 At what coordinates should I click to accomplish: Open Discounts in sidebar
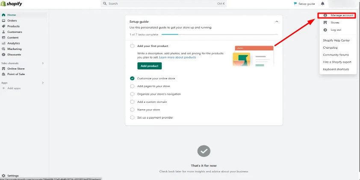coord(14,55)
